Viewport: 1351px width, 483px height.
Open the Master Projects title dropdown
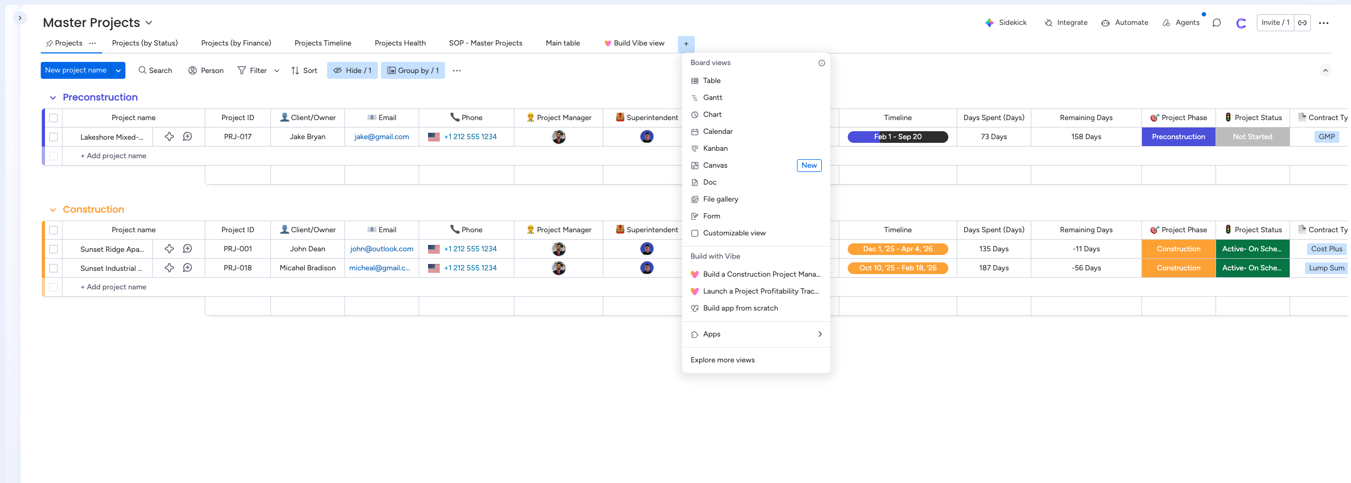(149, 23)
